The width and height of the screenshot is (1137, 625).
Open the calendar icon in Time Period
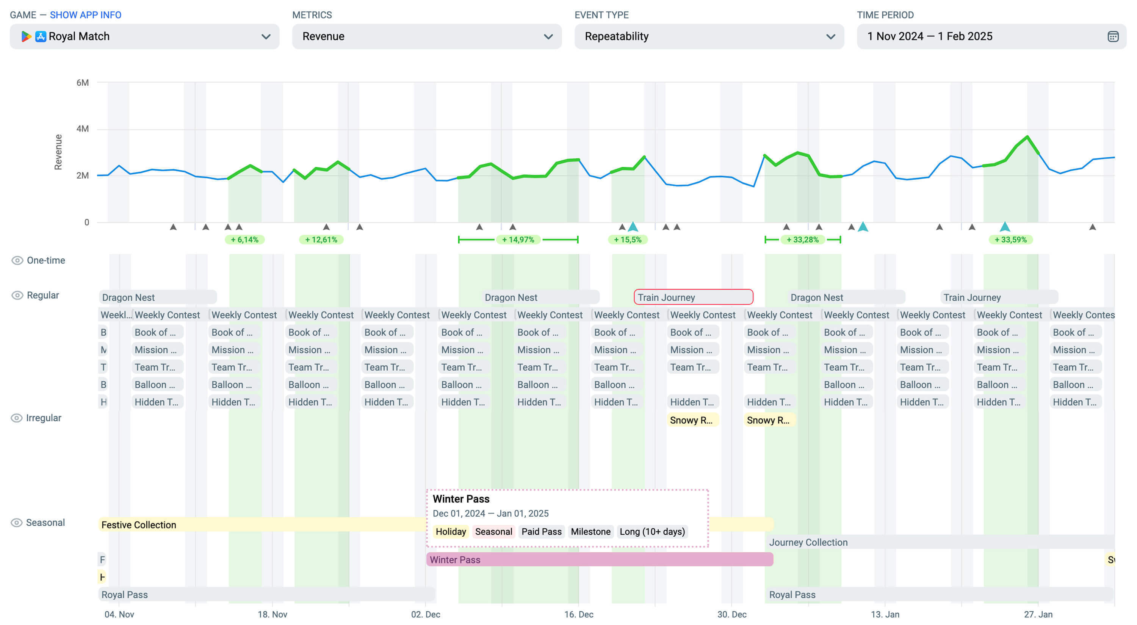pyautogui.click(x=1113, y=37)
